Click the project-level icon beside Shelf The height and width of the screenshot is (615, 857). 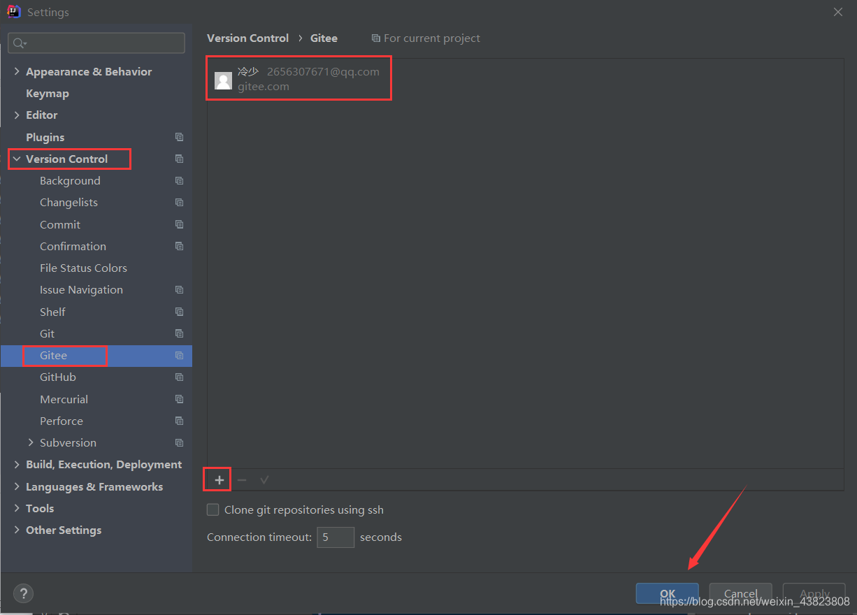coord(180,312)
